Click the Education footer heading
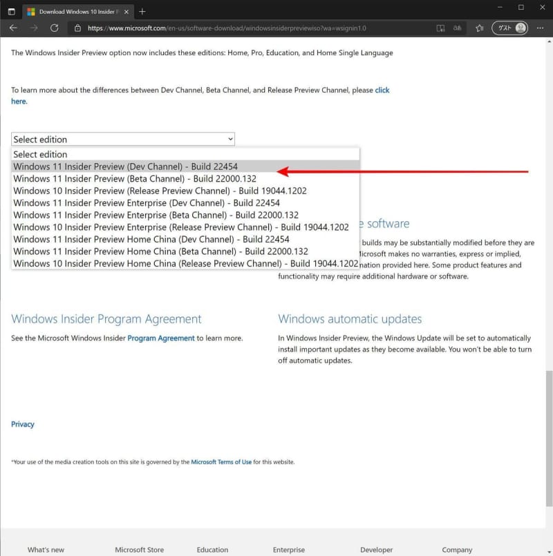Screen dimensions: 553x556 [212, 550]
